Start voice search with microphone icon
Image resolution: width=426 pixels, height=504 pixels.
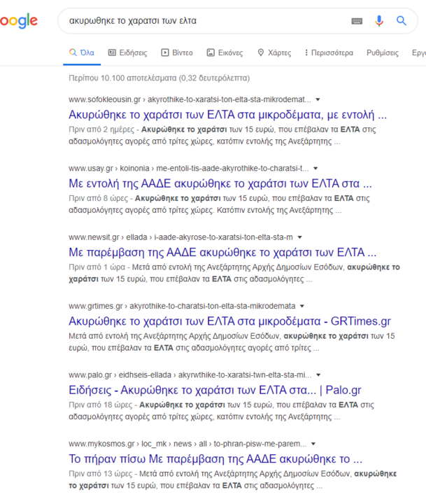point(379,21)
